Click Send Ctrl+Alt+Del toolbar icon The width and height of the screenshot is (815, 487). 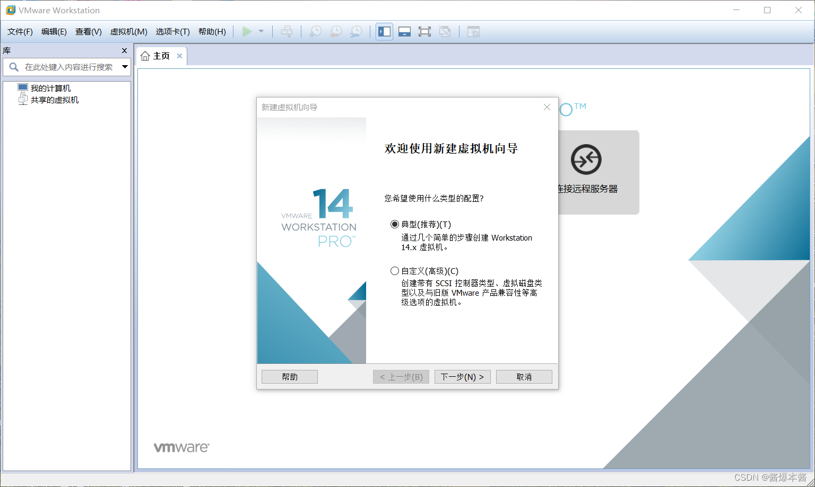287,32
